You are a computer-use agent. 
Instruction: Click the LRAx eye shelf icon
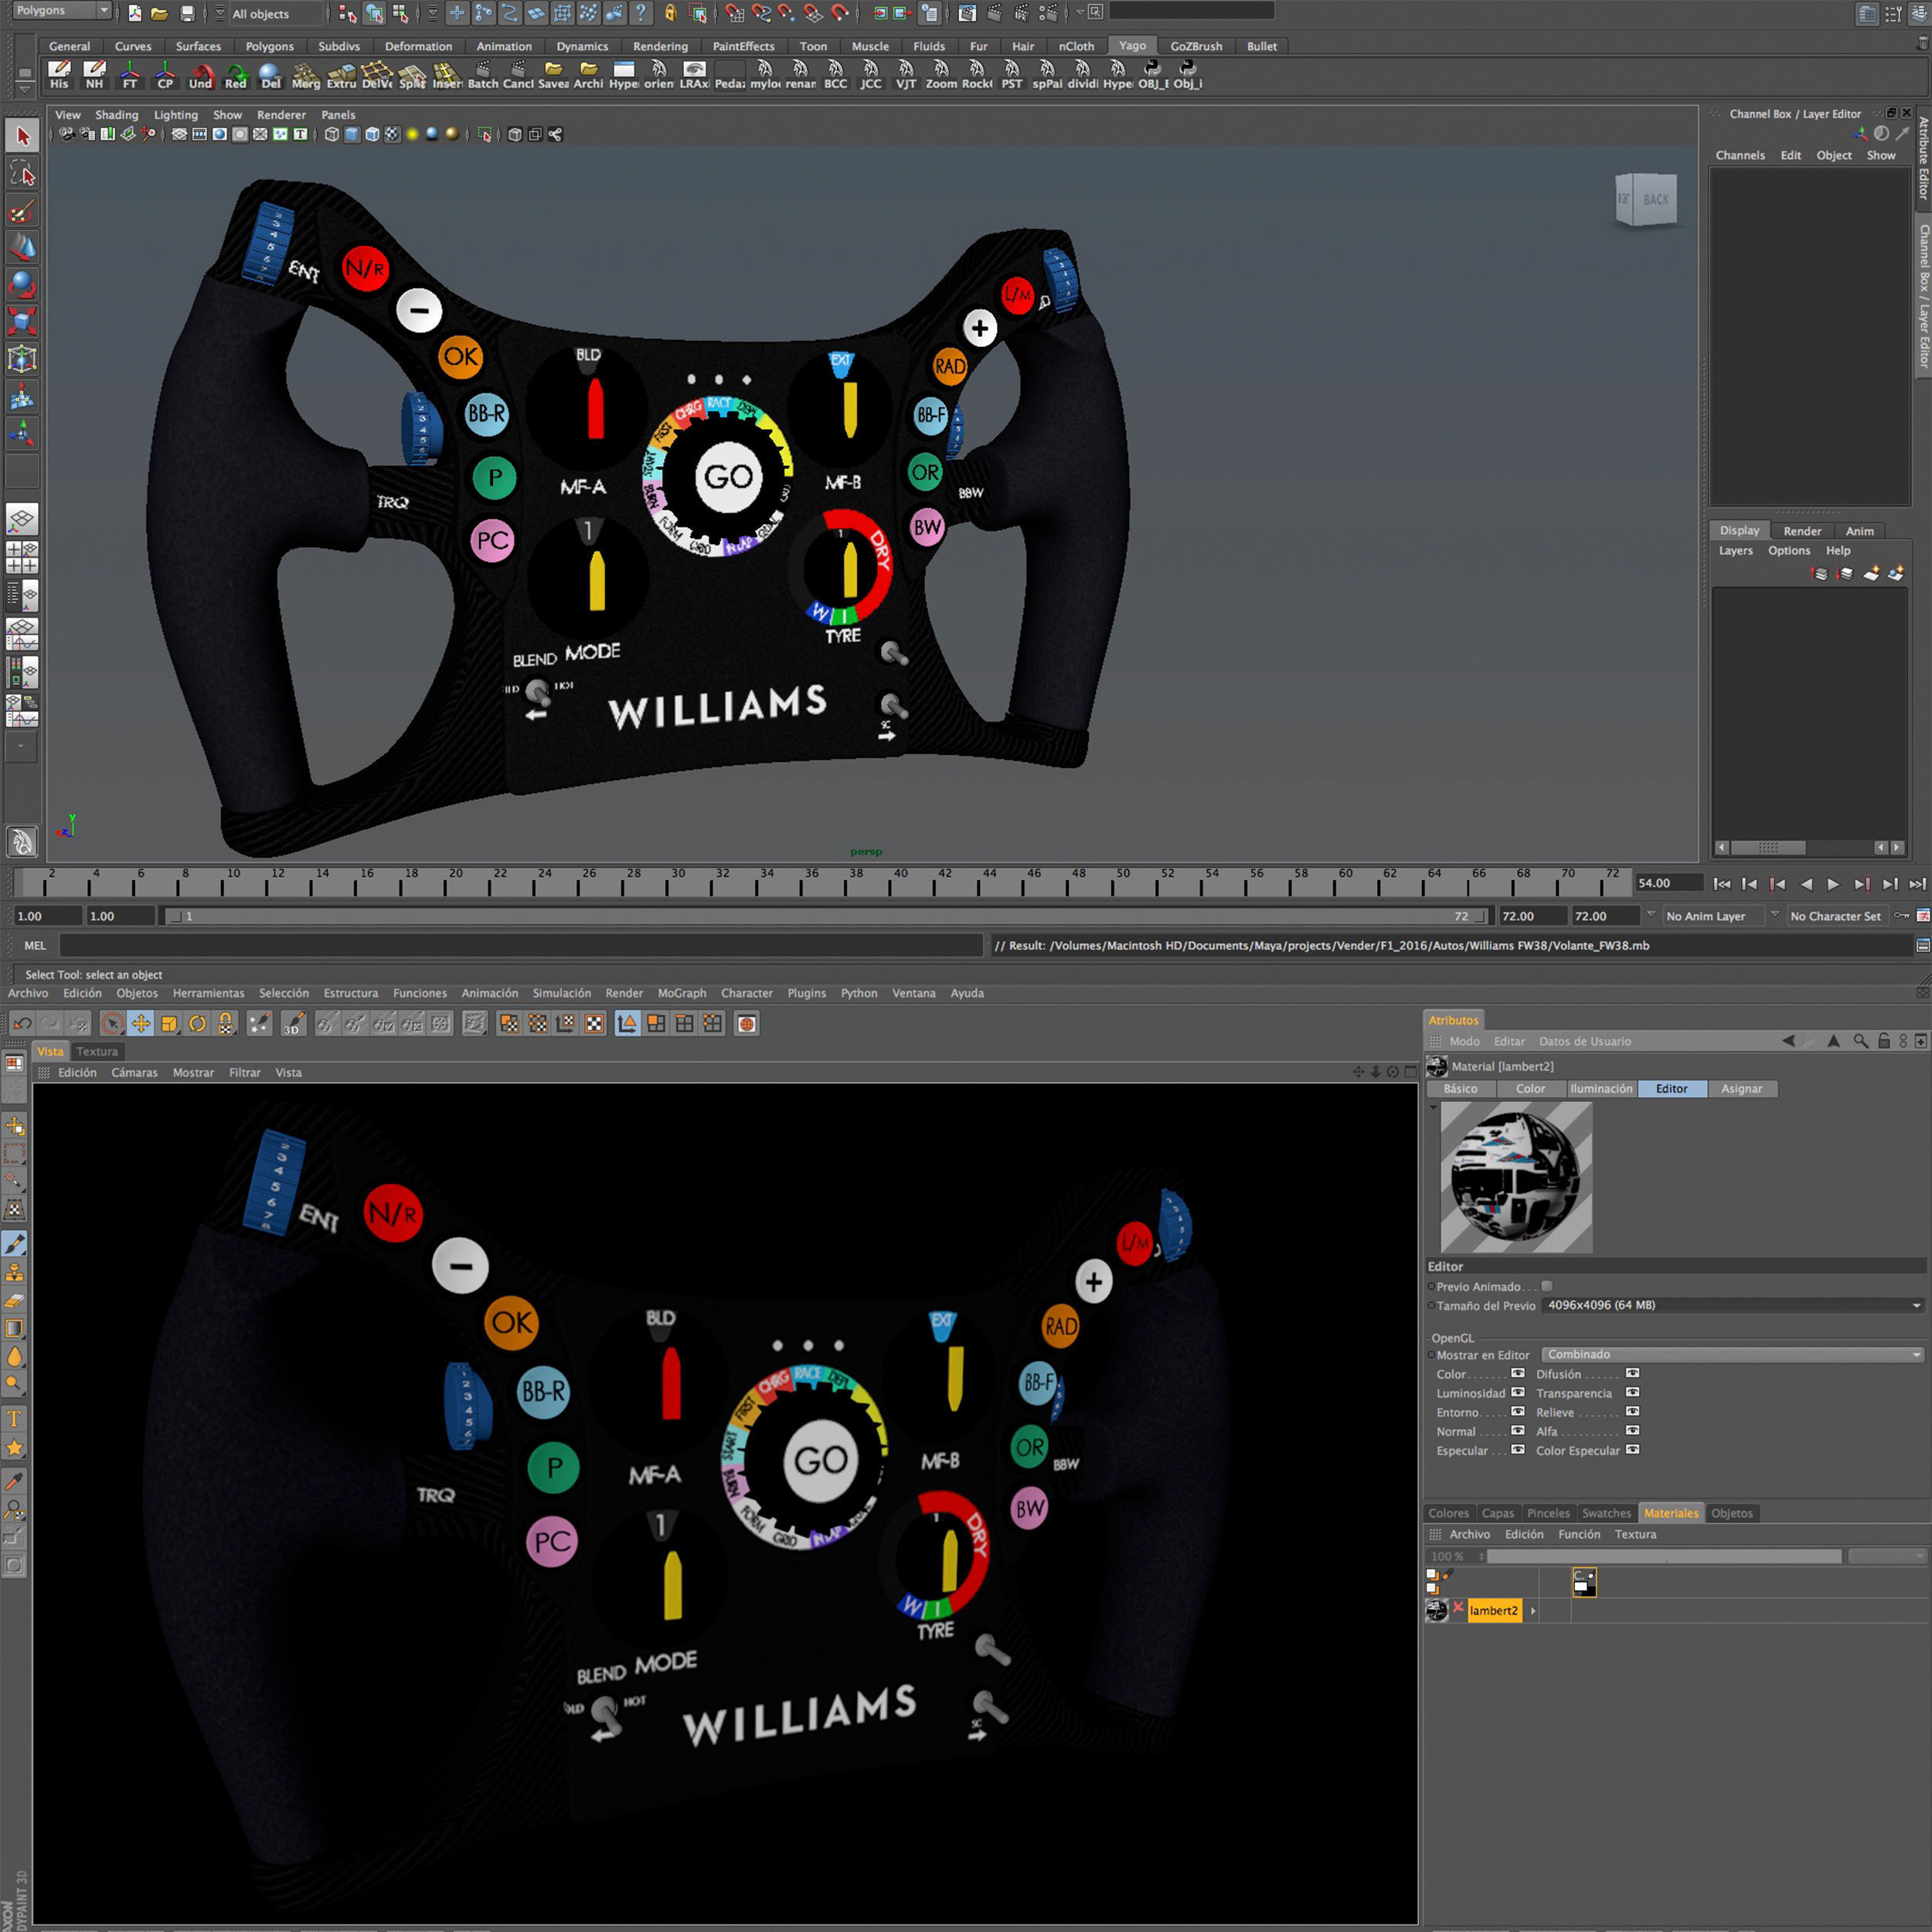694,75
